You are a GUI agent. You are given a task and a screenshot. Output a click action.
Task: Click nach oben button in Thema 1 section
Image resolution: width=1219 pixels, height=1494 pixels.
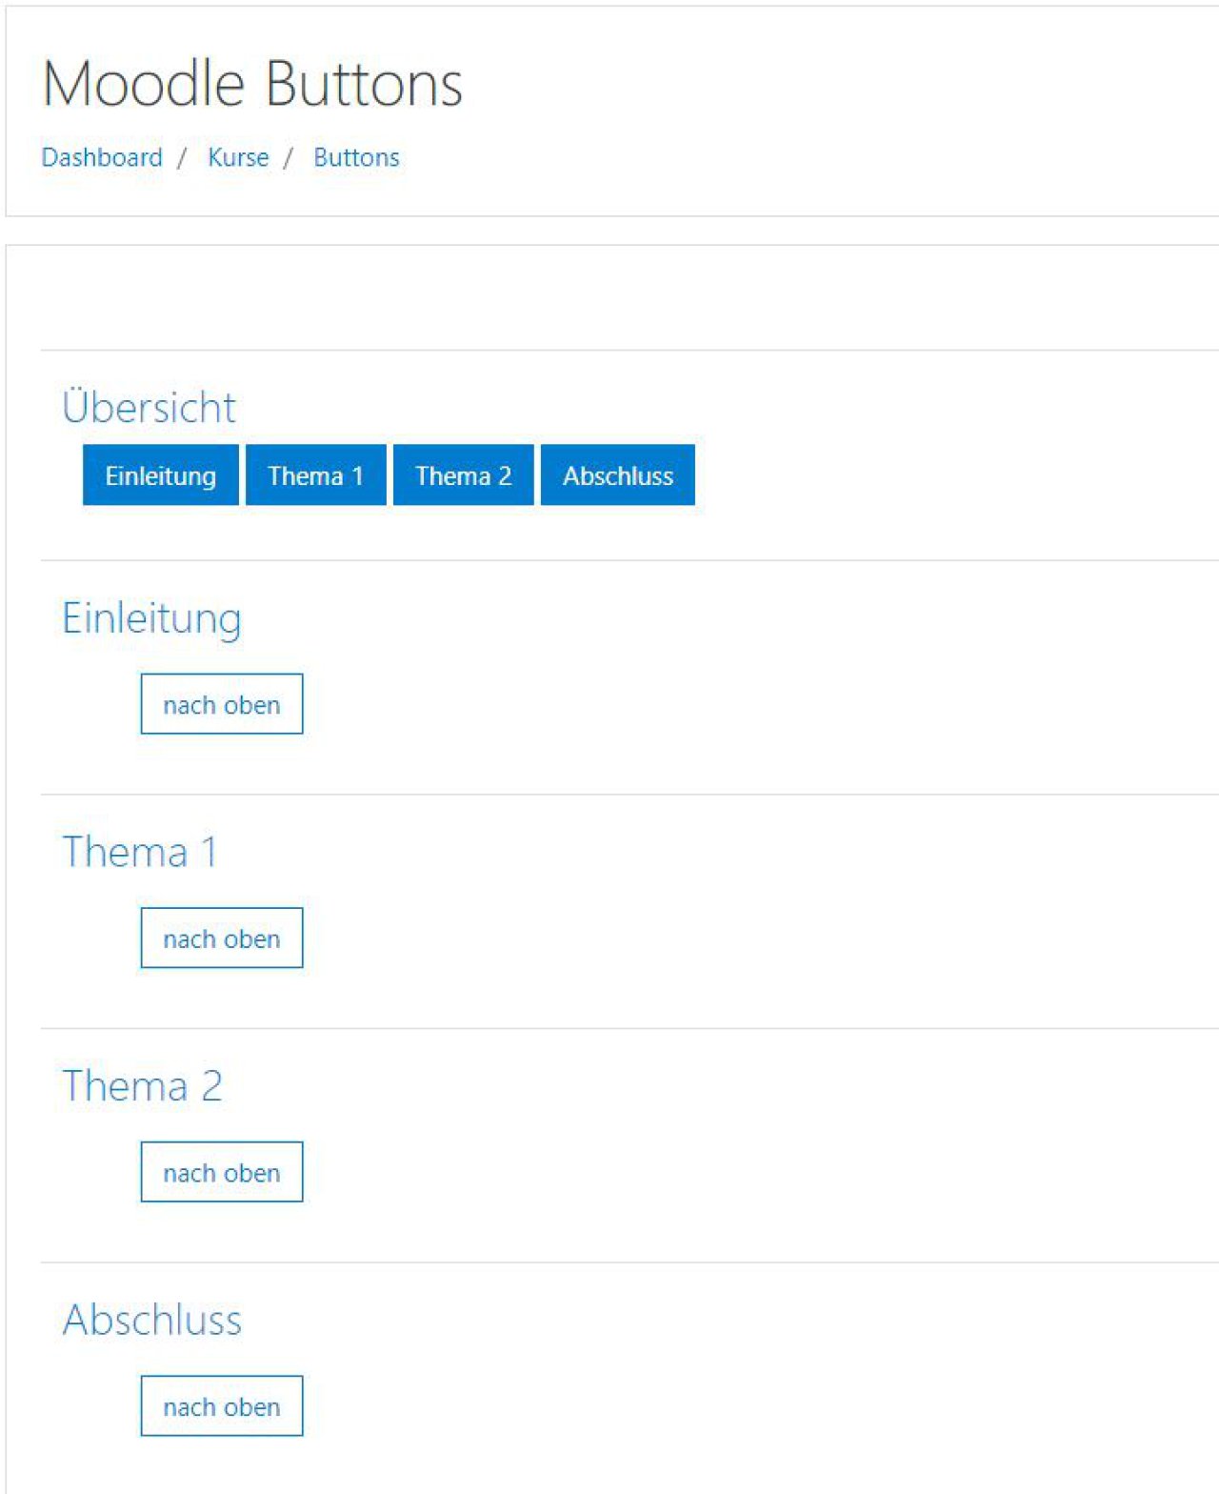coord(222,938)
